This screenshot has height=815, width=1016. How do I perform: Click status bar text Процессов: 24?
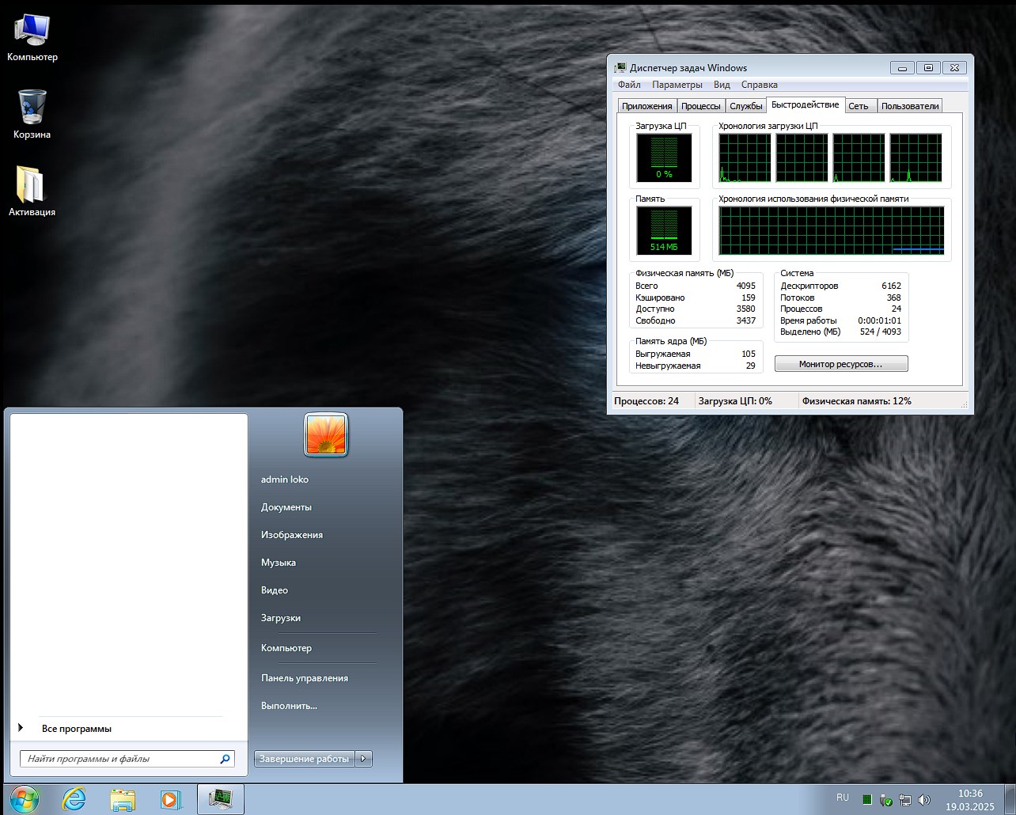tap(646, 401)
